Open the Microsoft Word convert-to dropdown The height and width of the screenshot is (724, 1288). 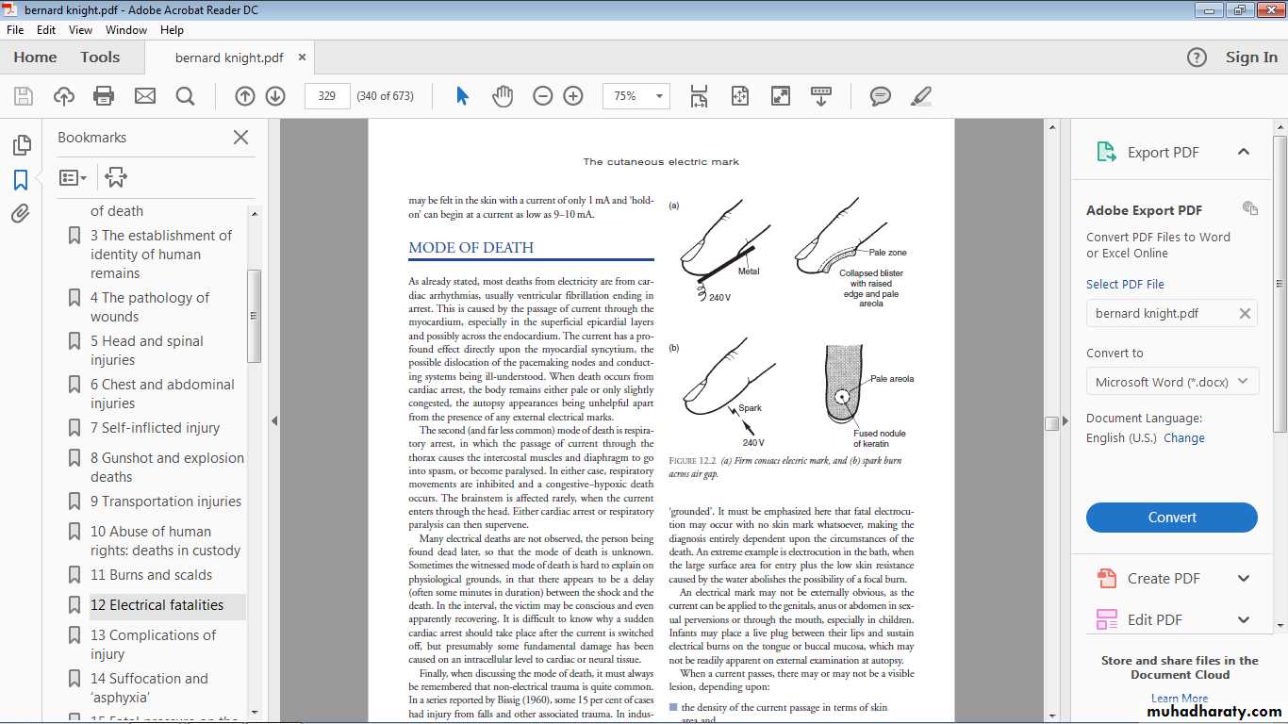1171,382
